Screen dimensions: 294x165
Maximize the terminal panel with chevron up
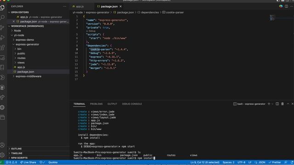click(x=288, y=104)
